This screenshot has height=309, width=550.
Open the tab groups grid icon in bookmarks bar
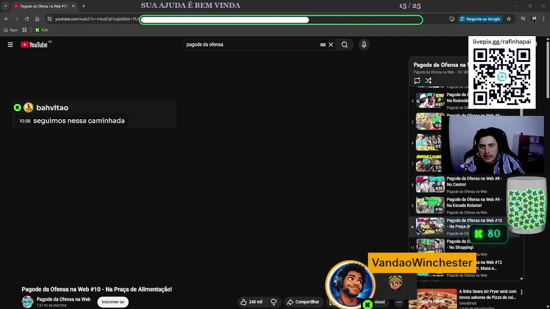[x=24, y=30]
